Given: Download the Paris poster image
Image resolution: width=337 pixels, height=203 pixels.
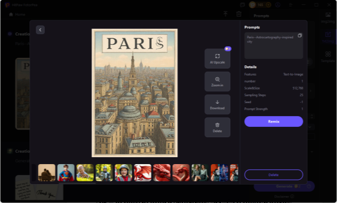Looking at the screenshot, I should [x=217, y=104].
